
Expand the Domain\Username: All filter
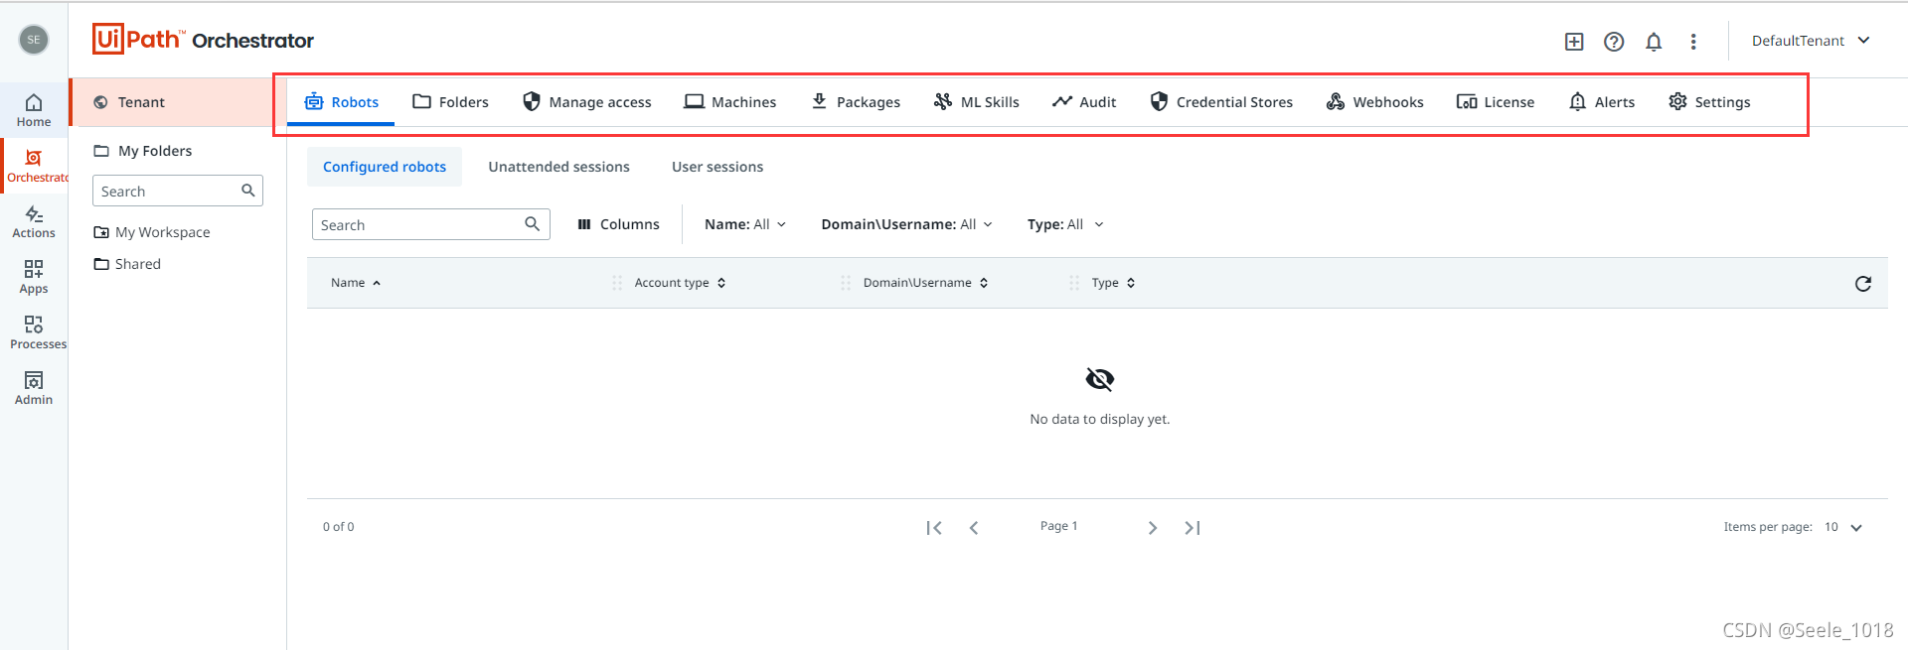[906, 224]
